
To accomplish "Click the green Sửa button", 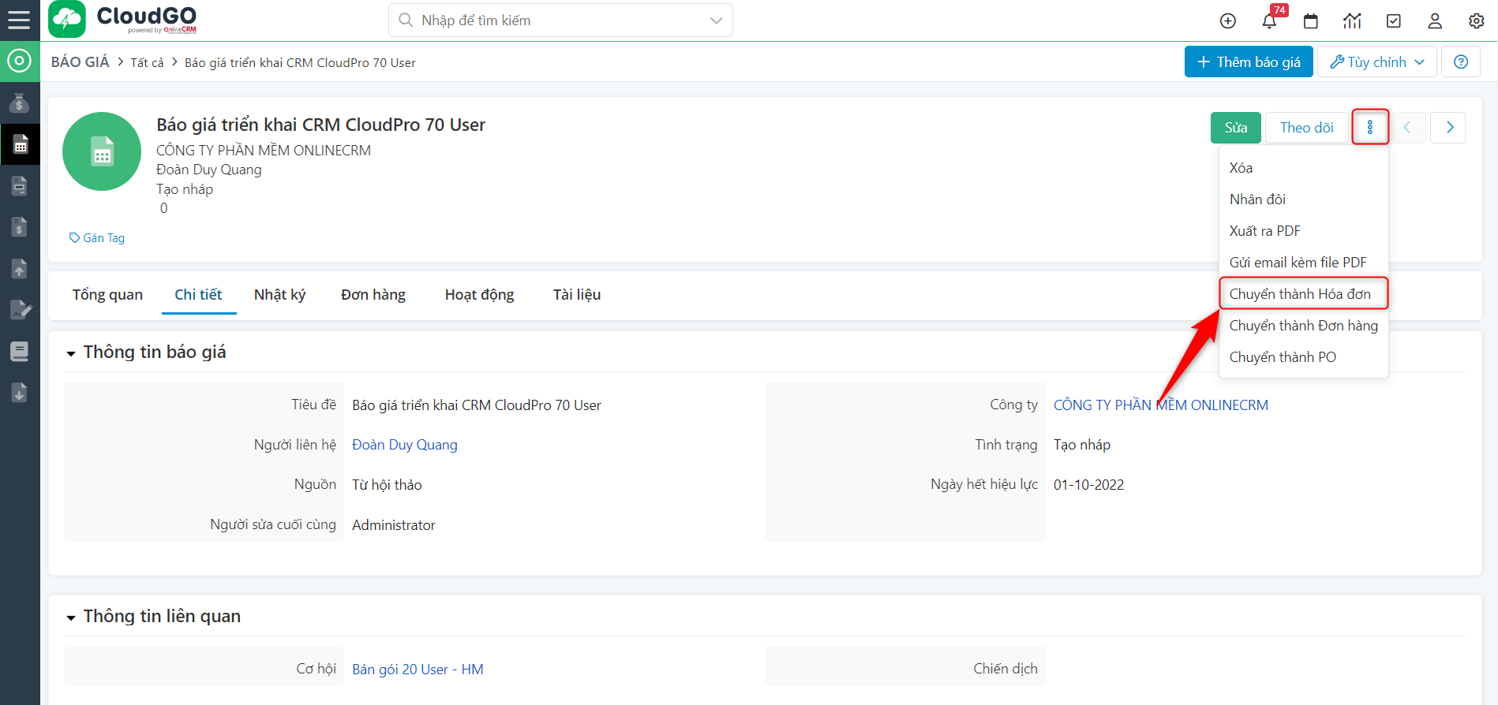I will pos(1235,128).
